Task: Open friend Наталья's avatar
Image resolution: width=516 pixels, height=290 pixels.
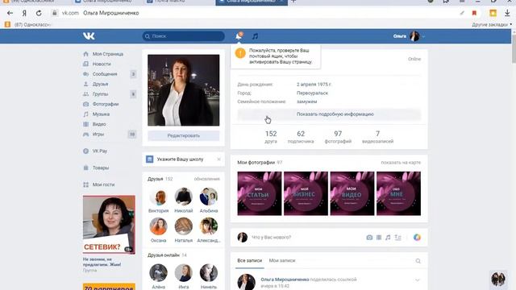Action: click(183, 226)
